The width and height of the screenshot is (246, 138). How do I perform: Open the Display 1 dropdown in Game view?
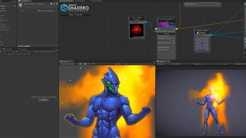click(x=163, y=64)
